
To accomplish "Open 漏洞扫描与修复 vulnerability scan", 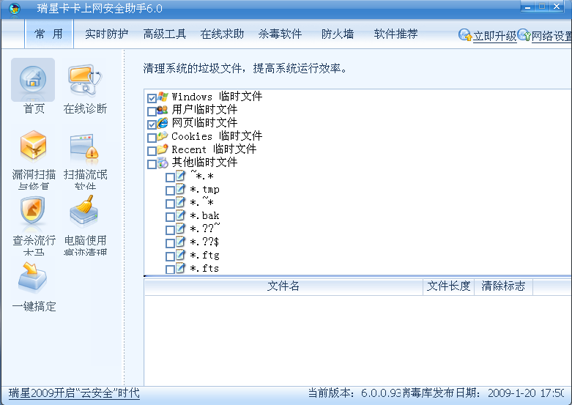I will [x=33, y=146].
